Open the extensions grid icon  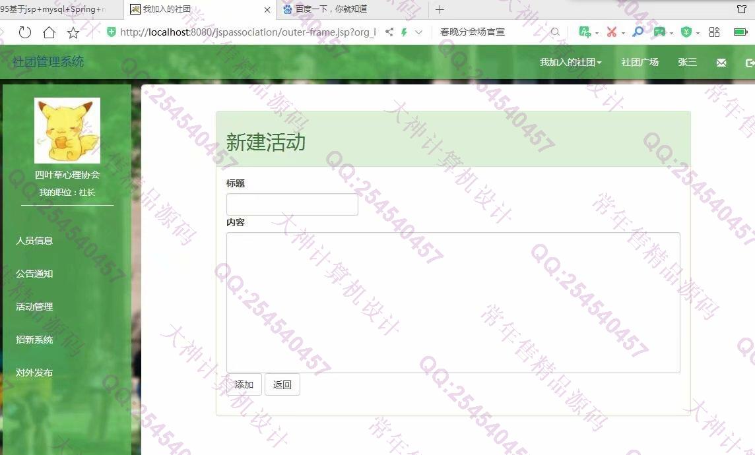(715, 32)
